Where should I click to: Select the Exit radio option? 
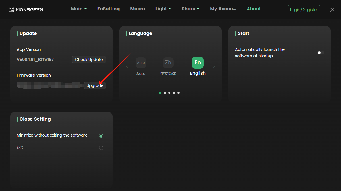click(101, 148)
